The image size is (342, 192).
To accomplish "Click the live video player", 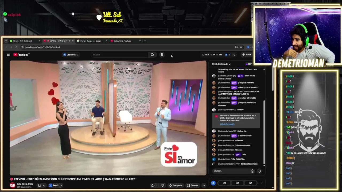I will click(x=108, y=118).
